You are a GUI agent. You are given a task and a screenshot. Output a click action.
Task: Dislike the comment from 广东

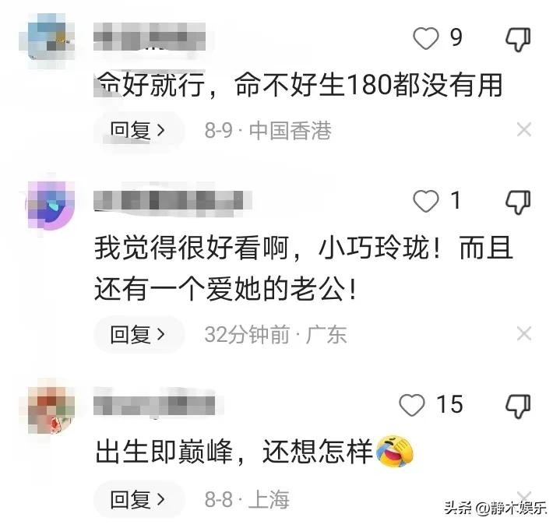[518, 202]
